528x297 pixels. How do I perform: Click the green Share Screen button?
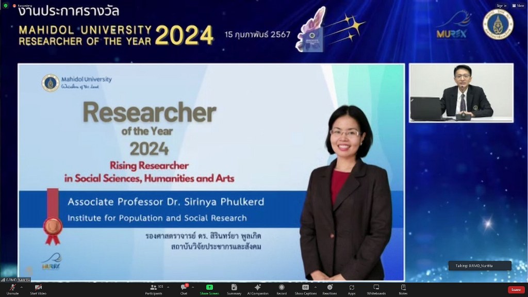pos(209,289)
